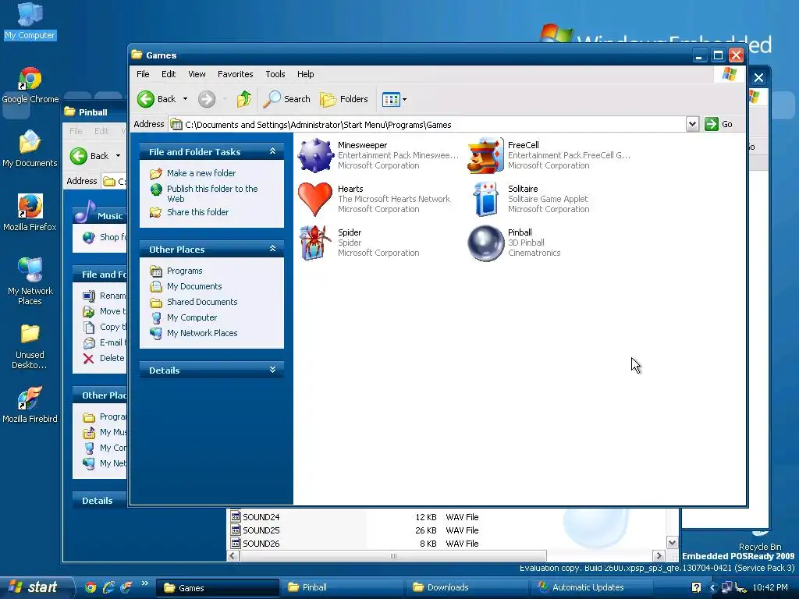Launch Chrome from Quick Launch bar
Viewport: 799px width, 599px height.
[91, 587]
